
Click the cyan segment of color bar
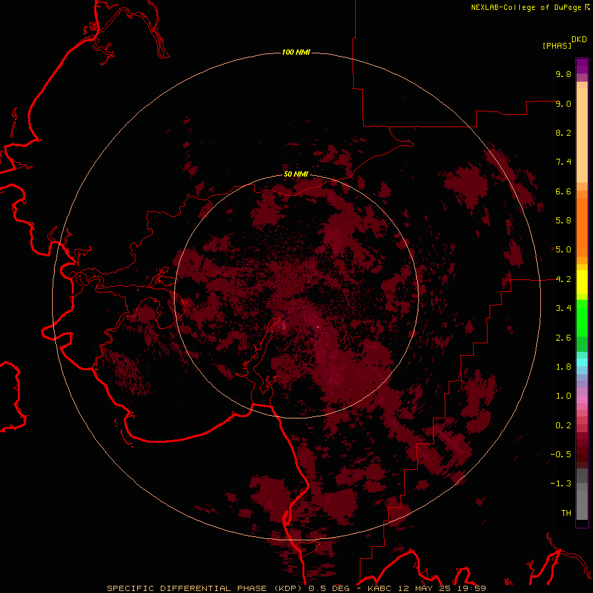(582, 362)
